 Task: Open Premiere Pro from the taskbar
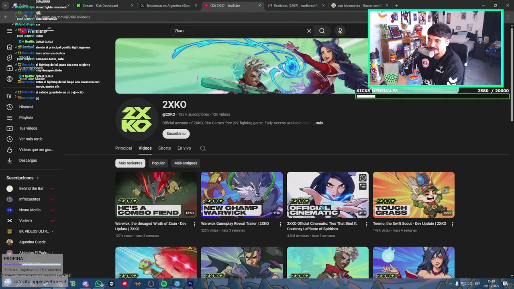click(x=190, y=284)
